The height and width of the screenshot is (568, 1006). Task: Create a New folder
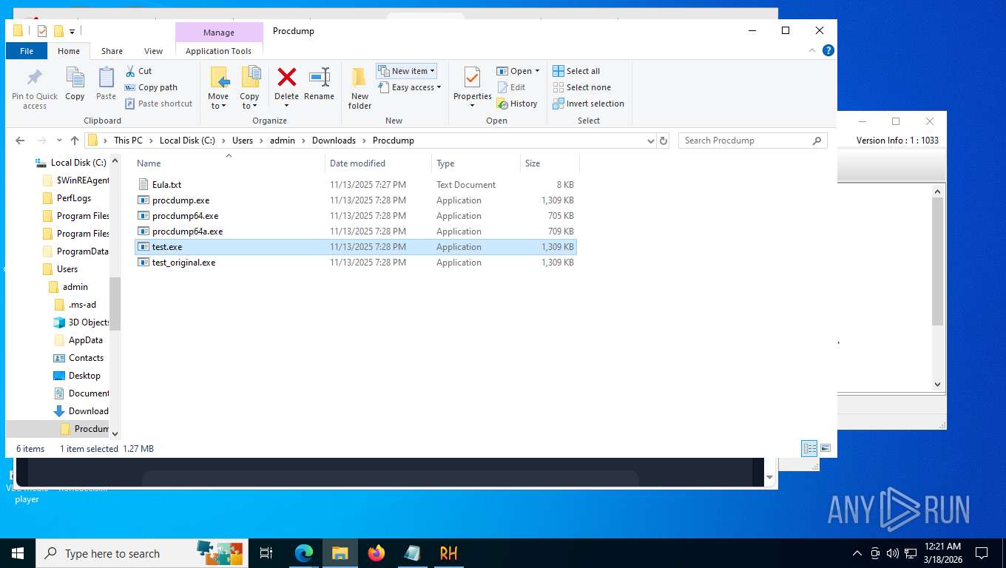[x=359, y=88]
